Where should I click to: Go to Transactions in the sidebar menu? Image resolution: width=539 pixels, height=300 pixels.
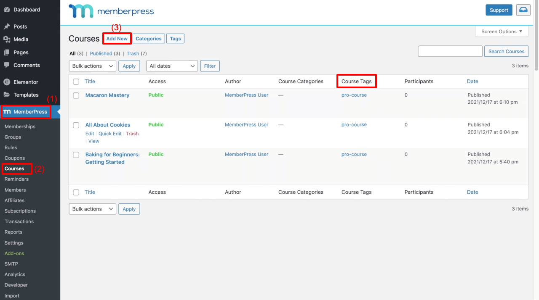tap(19, 221)
